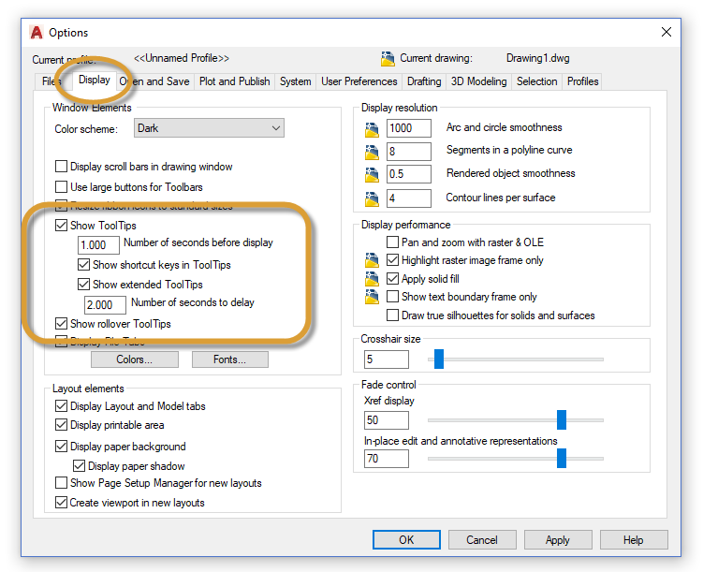
Task: Enable Pan and zoom with raster & OLE
Action: point(392,242)
